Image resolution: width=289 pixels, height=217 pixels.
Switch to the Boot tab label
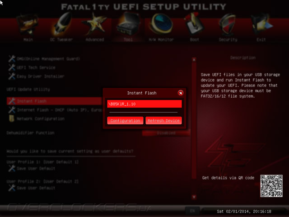(x=195, y=39)
